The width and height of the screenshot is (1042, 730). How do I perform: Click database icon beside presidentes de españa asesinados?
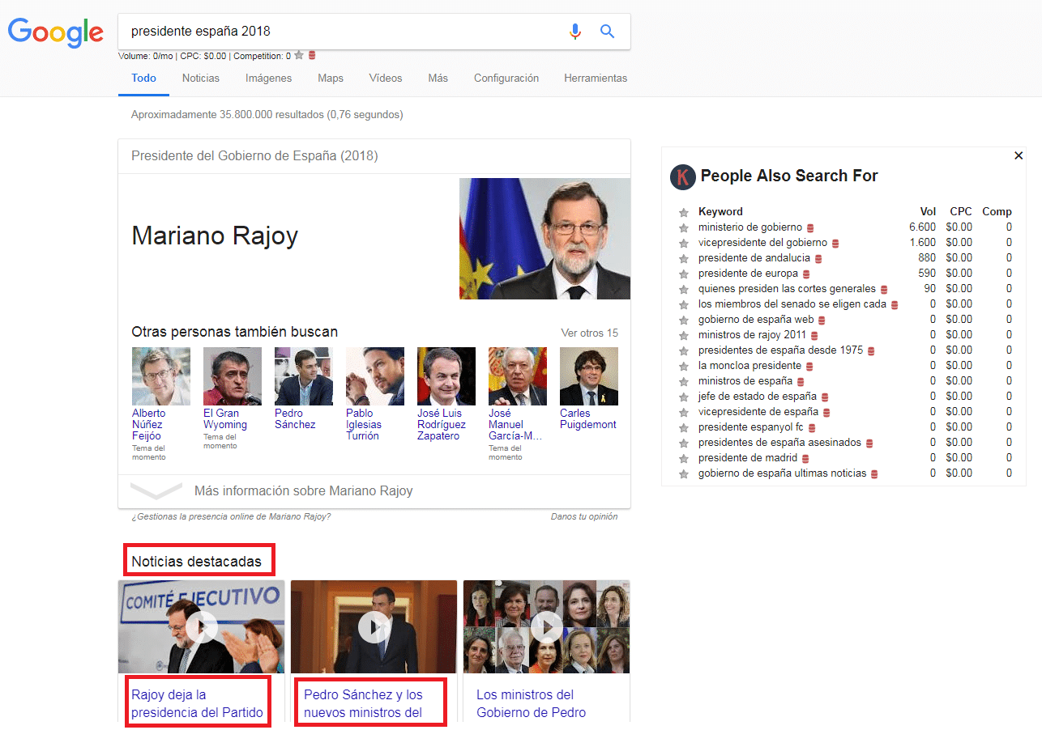(869, 444)
